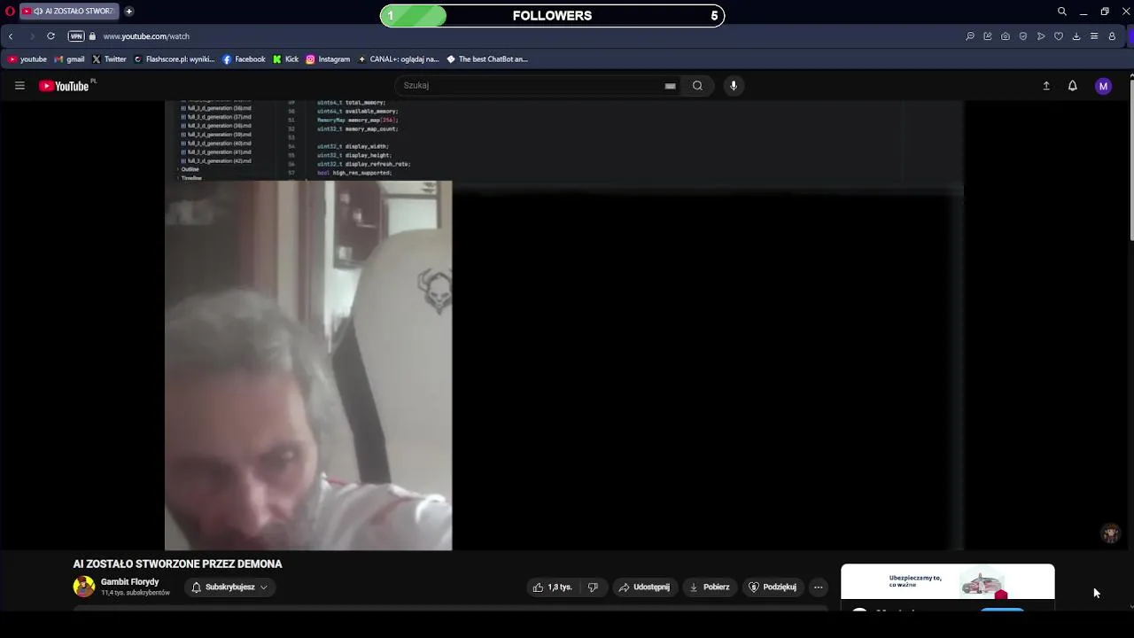
Task: Open Gambit Florydy channel avatar
Action: (84, 587)
